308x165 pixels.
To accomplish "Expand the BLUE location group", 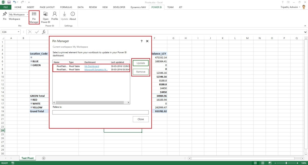I will [32, 61].
